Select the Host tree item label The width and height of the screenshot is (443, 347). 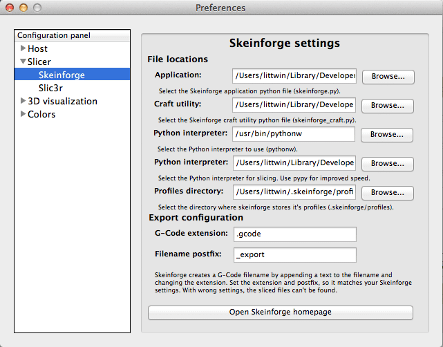37,48
